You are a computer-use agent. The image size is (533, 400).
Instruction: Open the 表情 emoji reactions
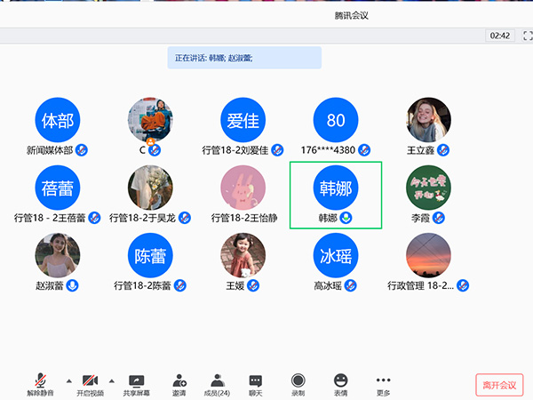(341, 383)
